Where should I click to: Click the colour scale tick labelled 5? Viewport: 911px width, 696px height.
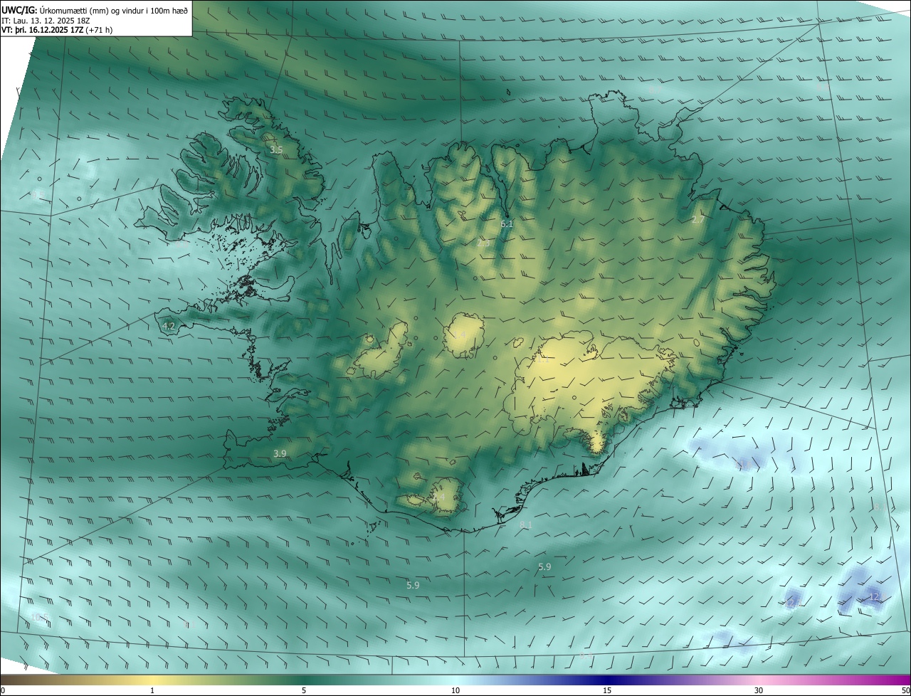click(304, 690)
